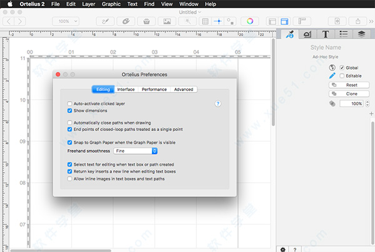Uncheck the Global checkbox
Viewport: 375px width, 252px height.
(342, 68)
